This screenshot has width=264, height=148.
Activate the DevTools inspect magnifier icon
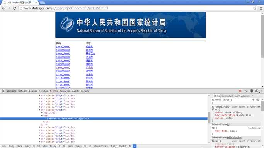pyautogui.click(x=3, y=91)
